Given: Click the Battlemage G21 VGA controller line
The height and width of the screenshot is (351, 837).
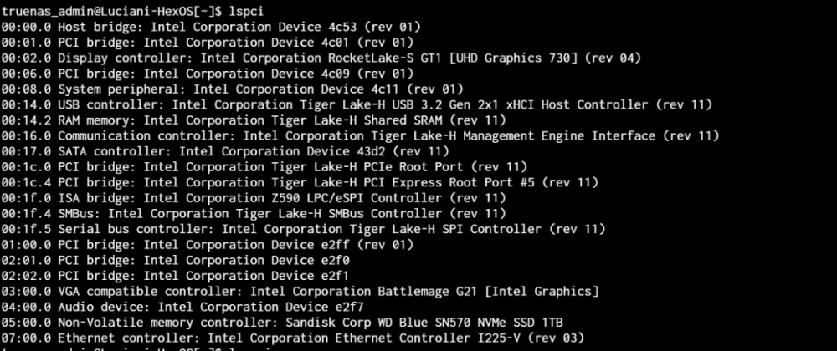Looking at the screenshot, I should [x=300, y=291].
